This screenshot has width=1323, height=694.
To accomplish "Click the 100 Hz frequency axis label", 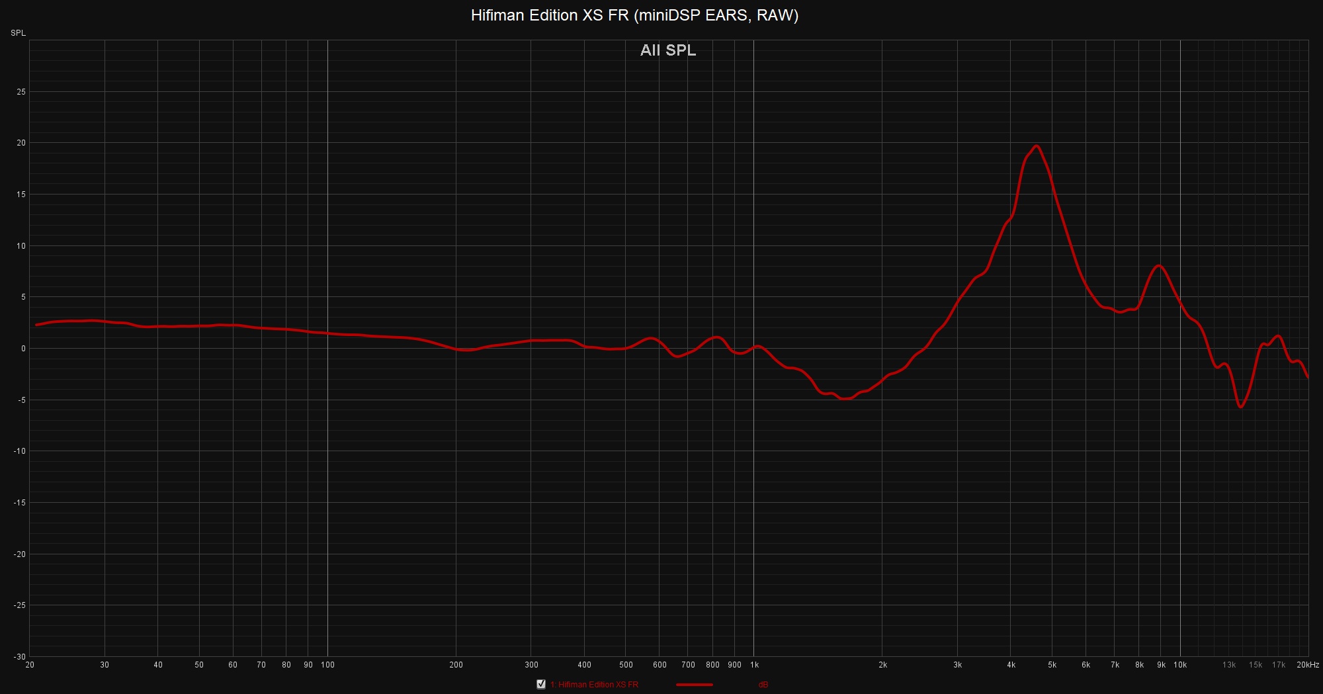I will click(x=327, y=665).
